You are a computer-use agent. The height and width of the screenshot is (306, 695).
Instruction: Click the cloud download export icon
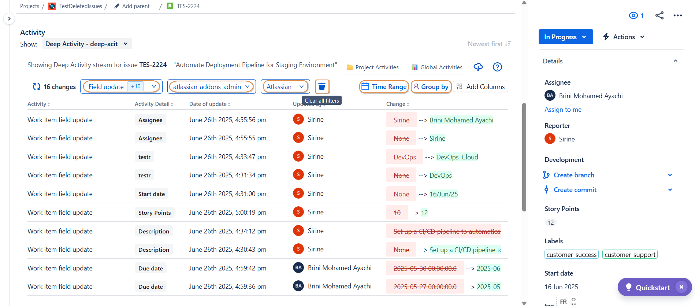pyautogui.click(x=478, y=67)
